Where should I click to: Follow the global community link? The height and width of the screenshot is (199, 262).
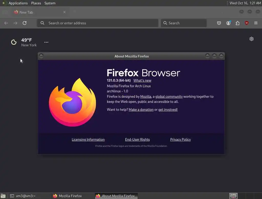tap(169, 97)
